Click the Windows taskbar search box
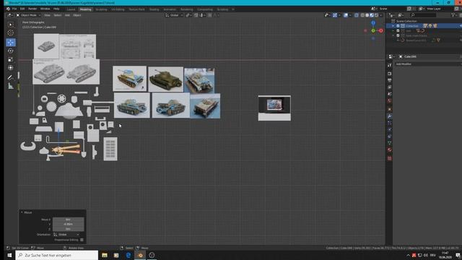Image resolution: width=462 pixels, height=260 pixels. [56, 255]
